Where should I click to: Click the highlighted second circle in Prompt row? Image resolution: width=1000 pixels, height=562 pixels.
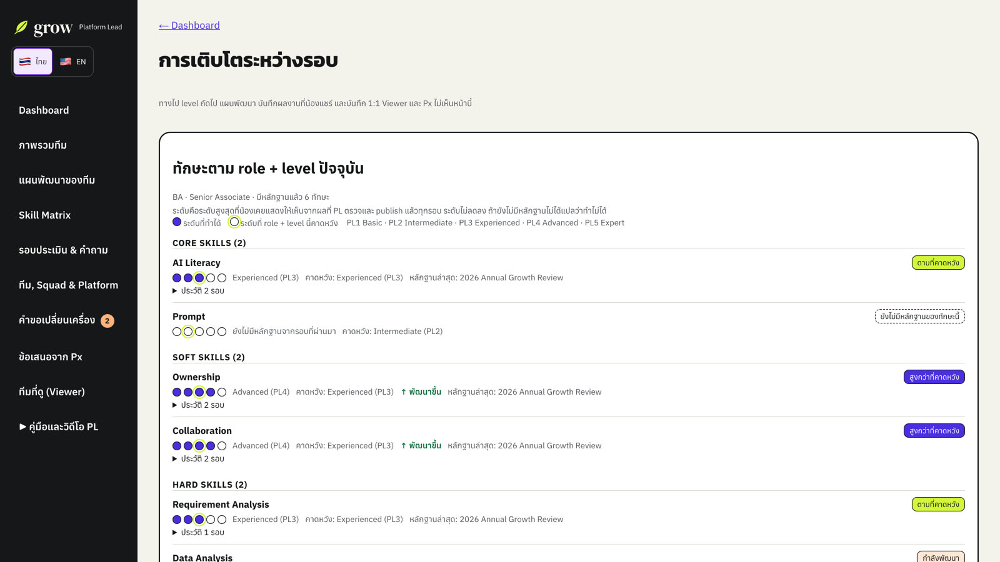pyautogui.click(x=188, y=332)
